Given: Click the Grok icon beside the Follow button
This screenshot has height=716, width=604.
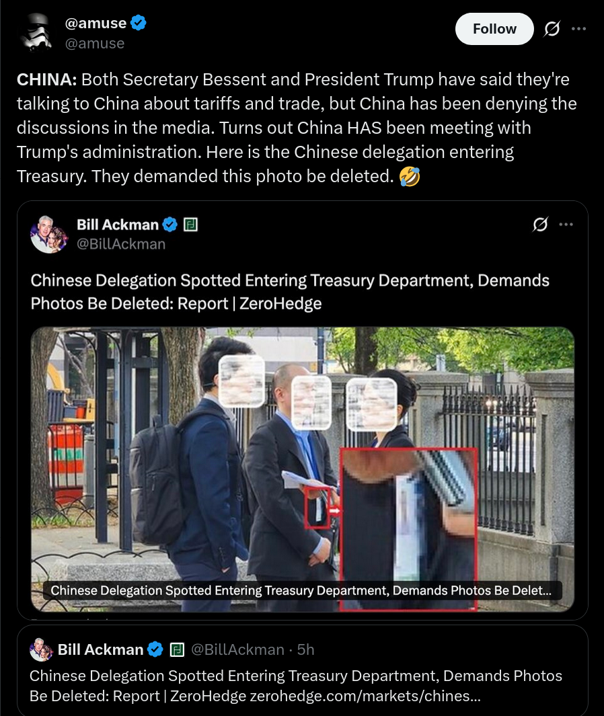Looking at the screenshot, I should point(552,29).
